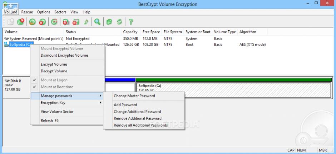Sort by the Volume Type column header

(x=225, y=32)
